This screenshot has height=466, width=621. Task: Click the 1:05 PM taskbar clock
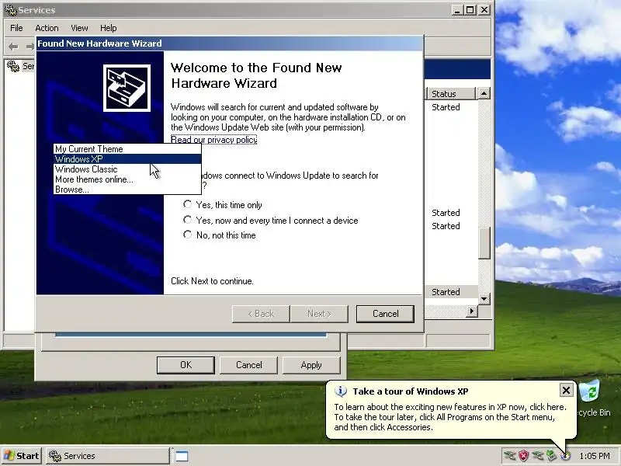(595, 456)
